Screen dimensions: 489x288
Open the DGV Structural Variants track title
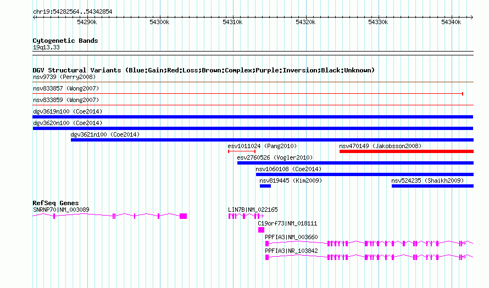pyautogui.click(x=204, y=70)
